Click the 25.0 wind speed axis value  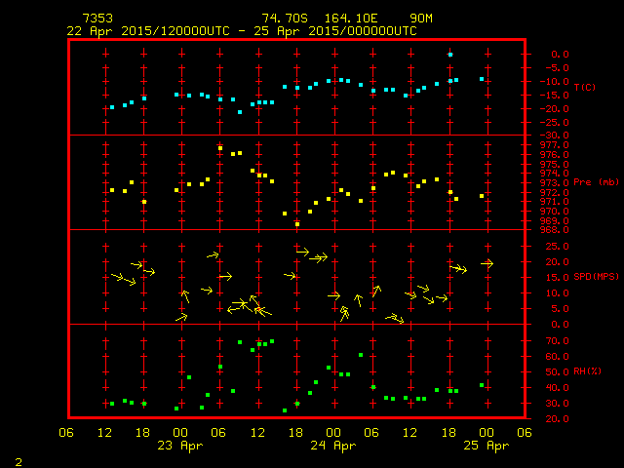[557, 247]
